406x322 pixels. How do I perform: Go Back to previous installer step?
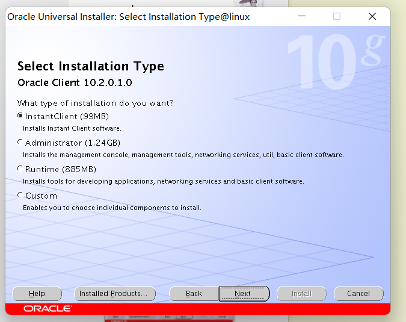coord(194,294)
